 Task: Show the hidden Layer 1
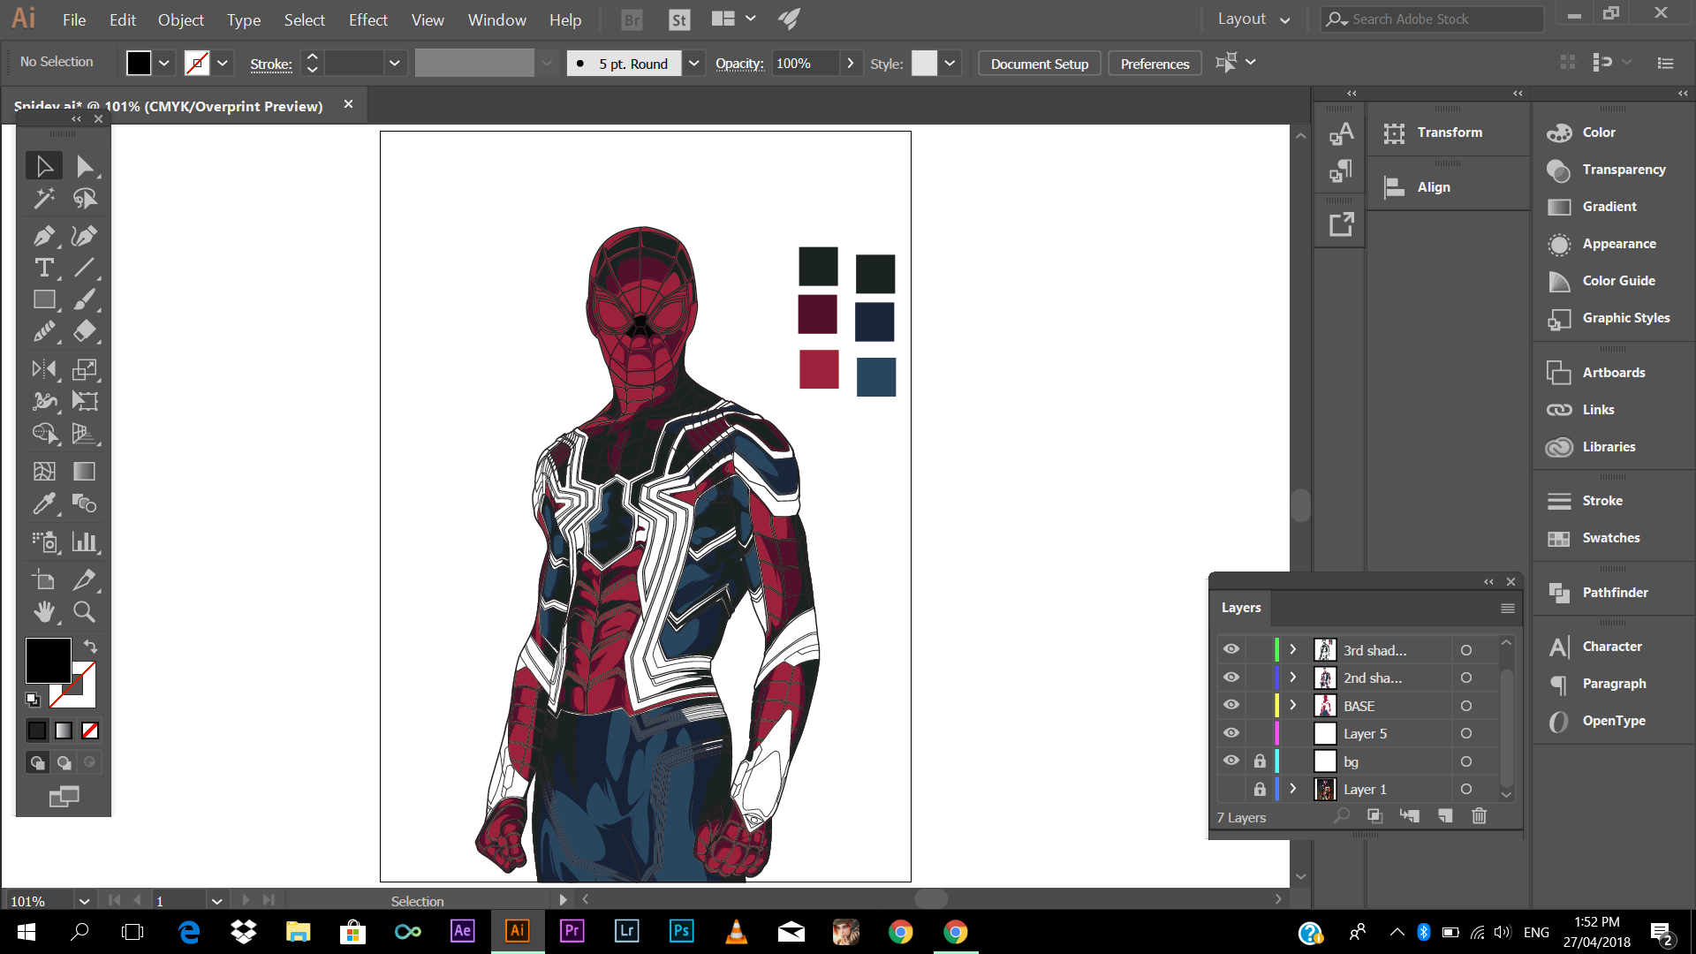coord(1231,789)
